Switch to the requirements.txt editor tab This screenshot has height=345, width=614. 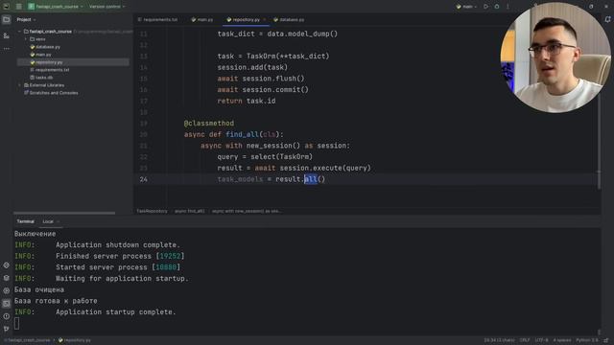[157, 19]
